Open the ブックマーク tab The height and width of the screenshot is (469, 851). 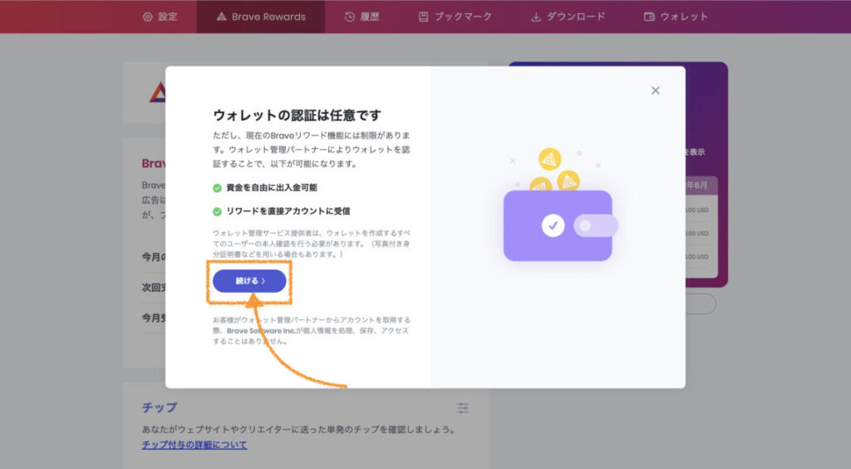[455, 17]
